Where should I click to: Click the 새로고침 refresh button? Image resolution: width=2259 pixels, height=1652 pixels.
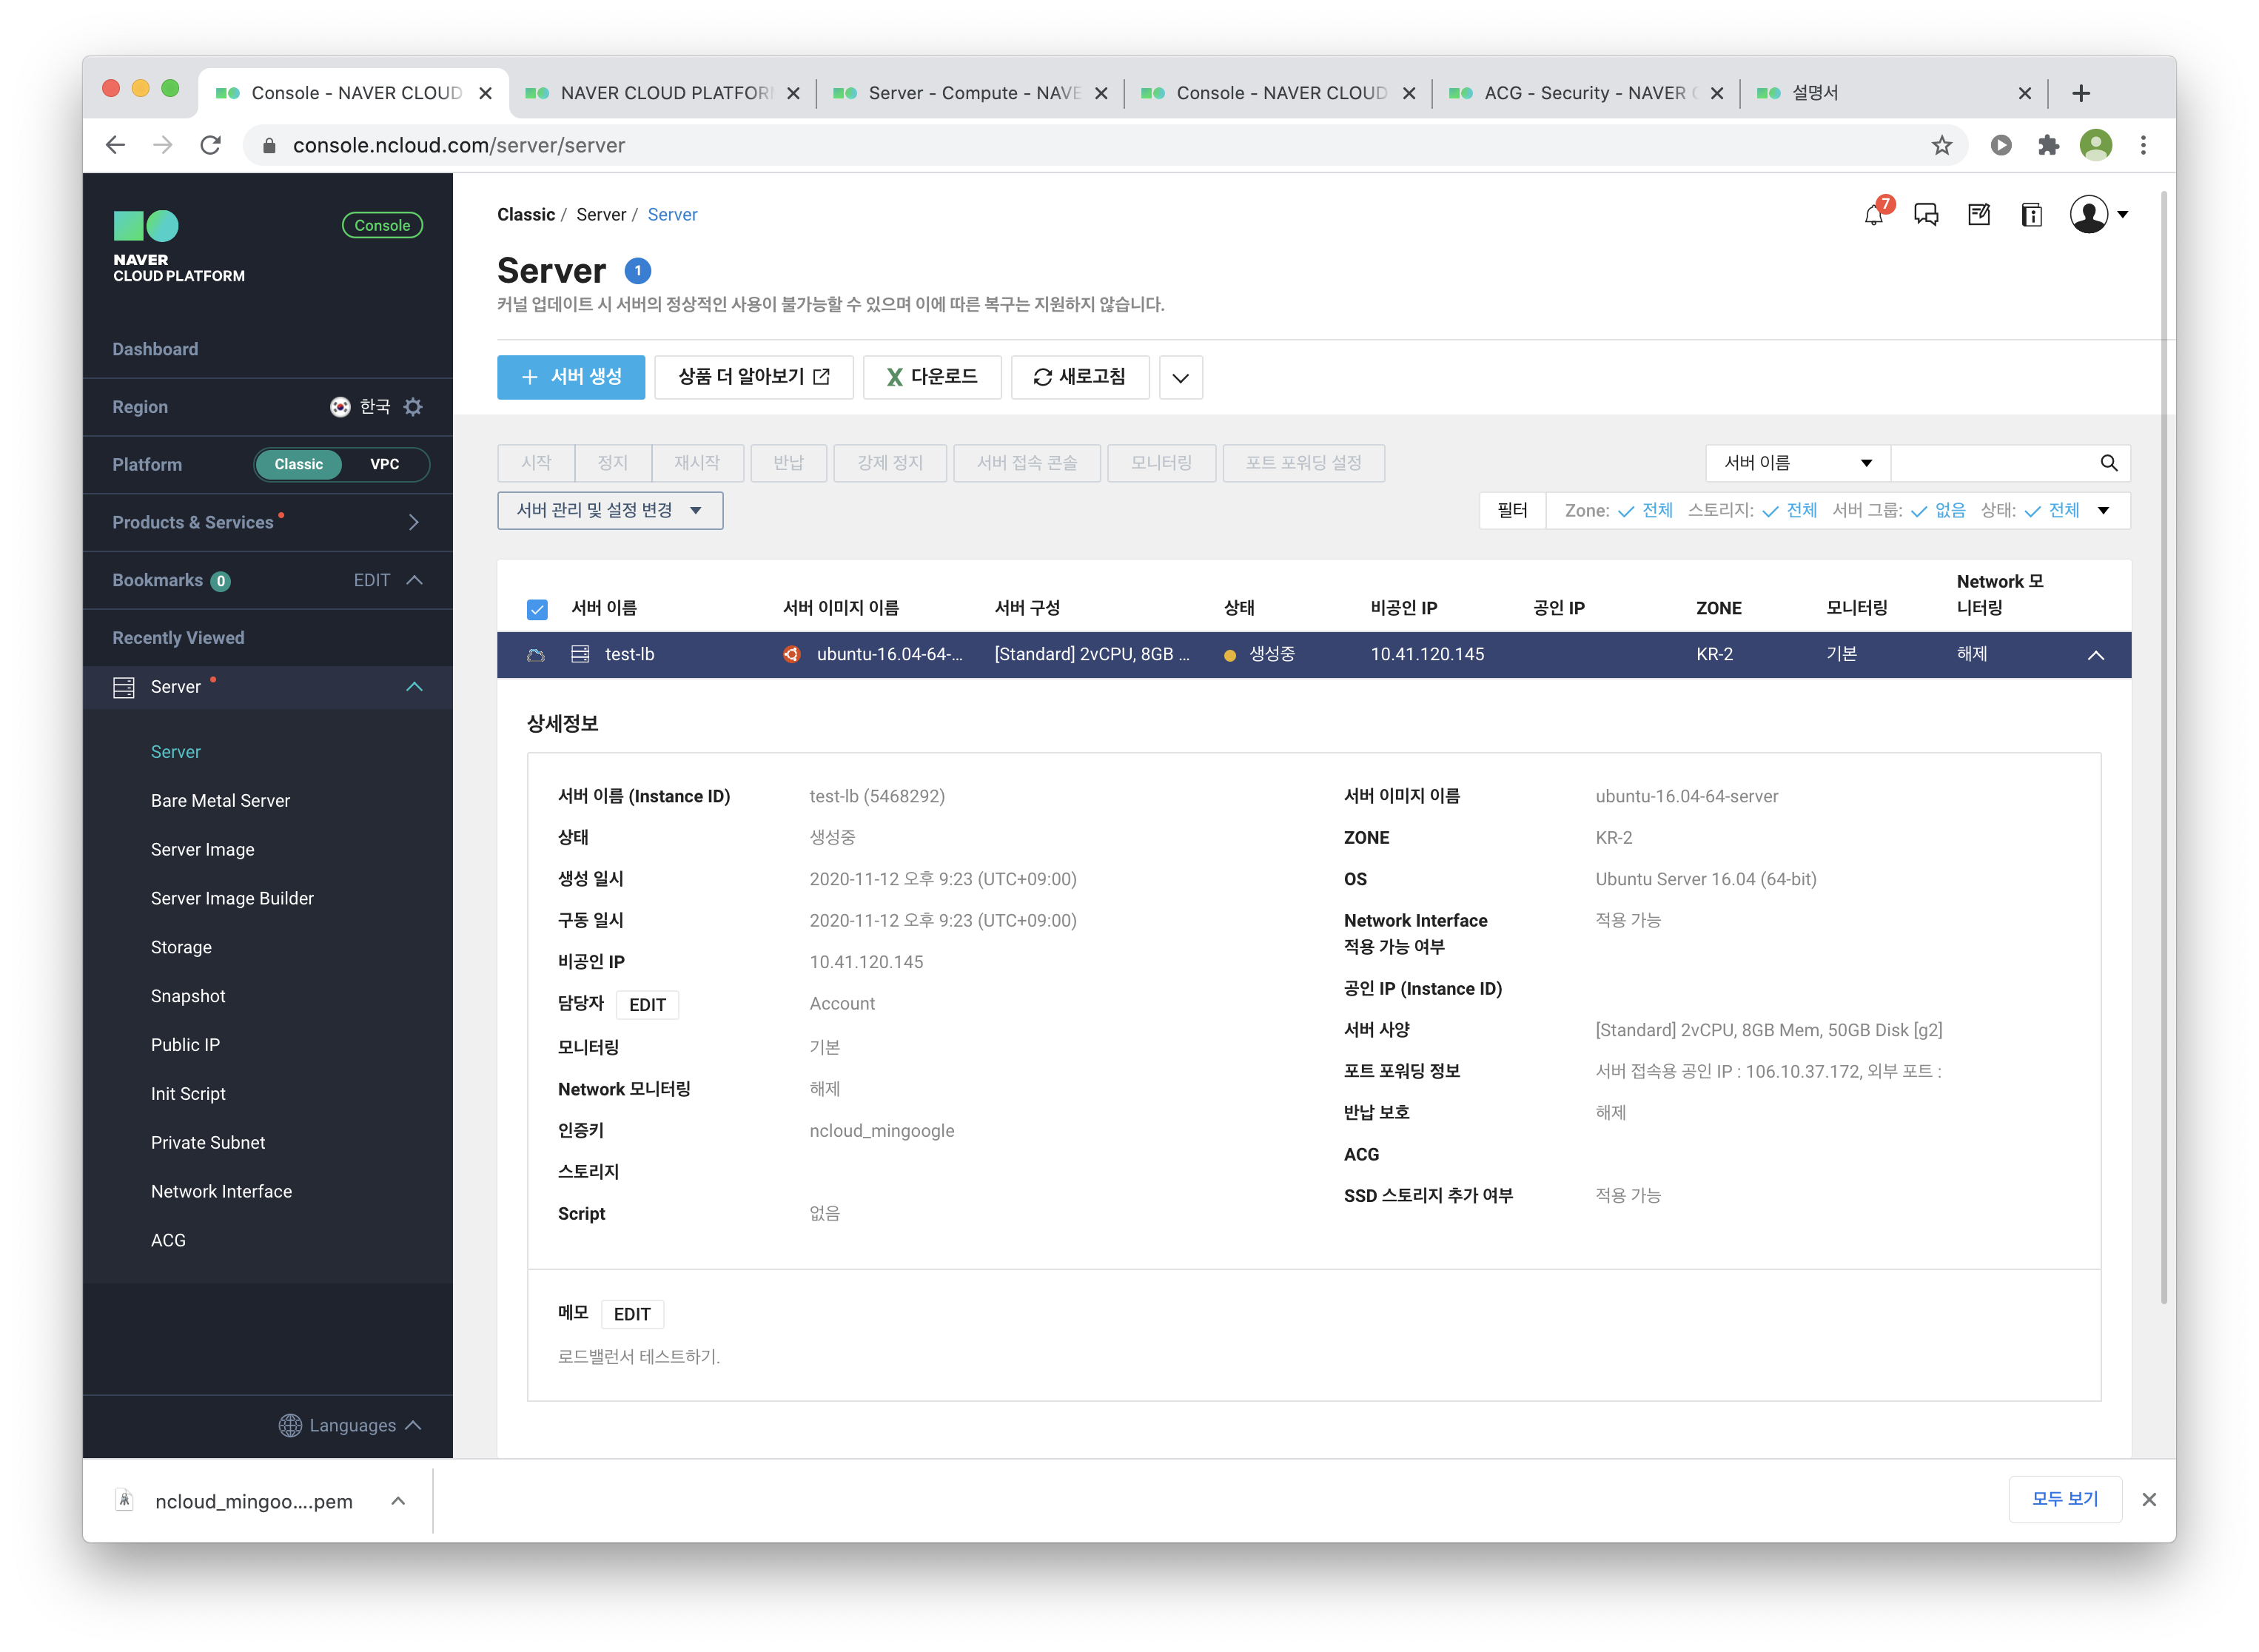click(1079, 377)
